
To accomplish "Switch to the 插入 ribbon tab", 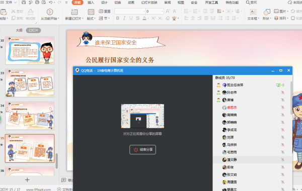I will click(91, 3).
